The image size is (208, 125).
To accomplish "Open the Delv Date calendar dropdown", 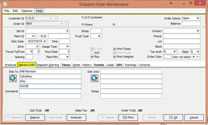I will (45, 41).
